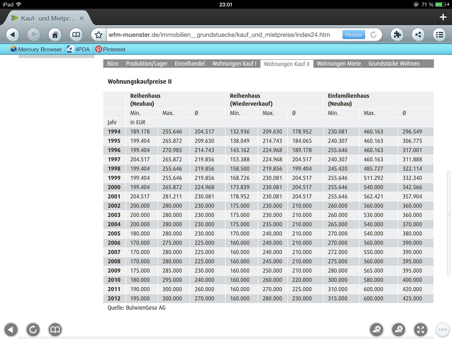Screen dimensions: 452x339
Task: Tap the URL address field
Action: (223, 35)
